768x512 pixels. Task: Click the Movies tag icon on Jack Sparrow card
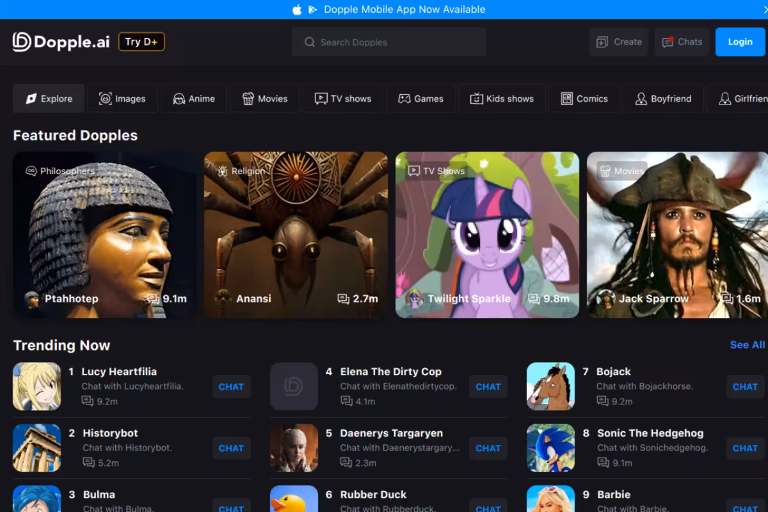pos(605,171)
